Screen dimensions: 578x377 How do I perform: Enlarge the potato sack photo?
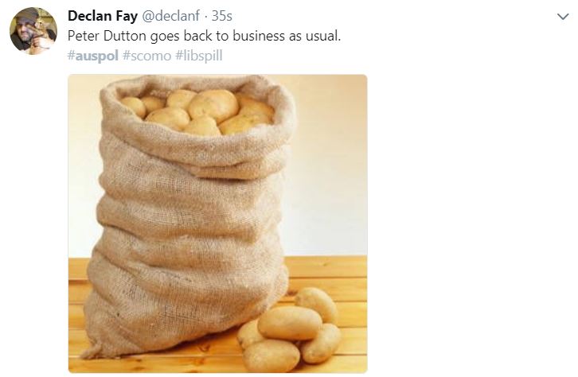click(x=217, y=223)
